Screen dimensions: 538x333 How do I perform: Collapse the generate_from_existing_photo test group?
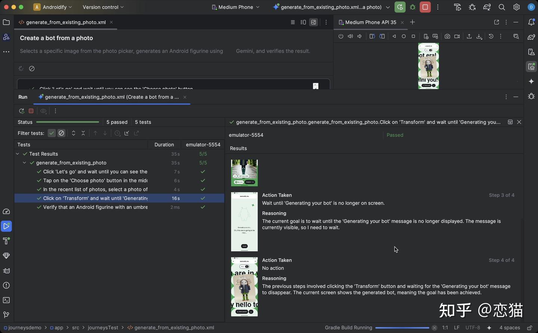click(24, 162)
